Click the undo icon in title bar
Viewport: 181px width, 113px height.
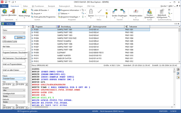coord(9,2)
